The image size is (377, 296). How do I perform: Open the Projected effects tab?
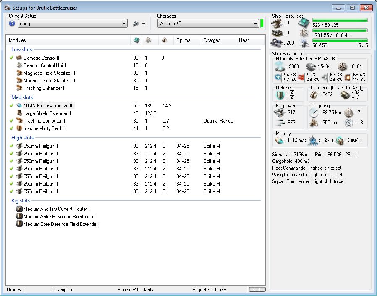[x=209, y=290]
